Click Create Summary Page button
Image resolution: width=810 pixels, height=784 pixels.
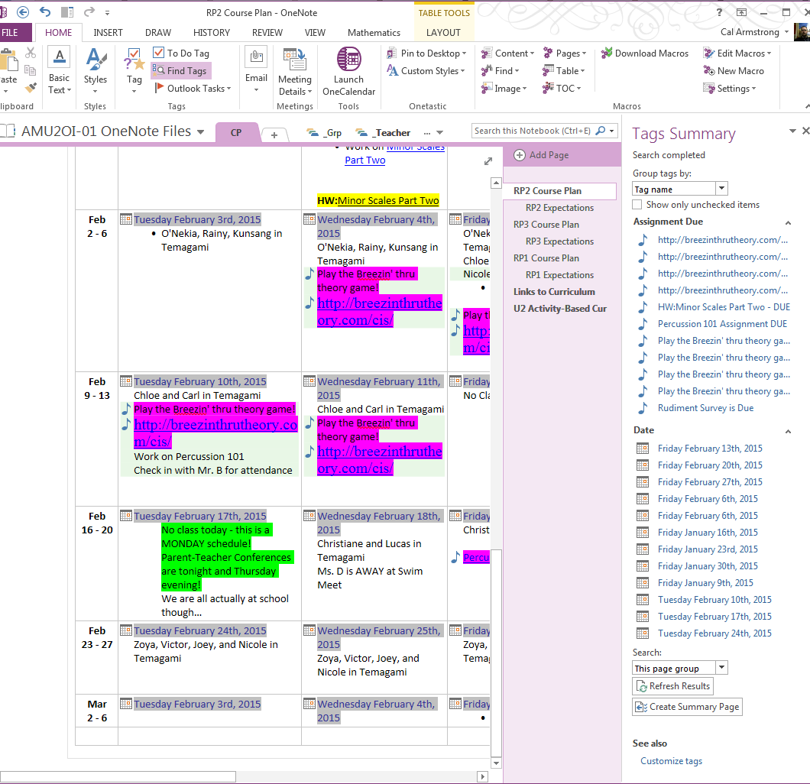pos(687,707)
